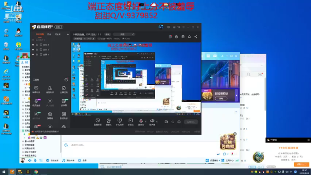This screenshot has width=311, height=175.
Task: Open the 视频连麦 tool icon
Action: [x=36, y=103]
